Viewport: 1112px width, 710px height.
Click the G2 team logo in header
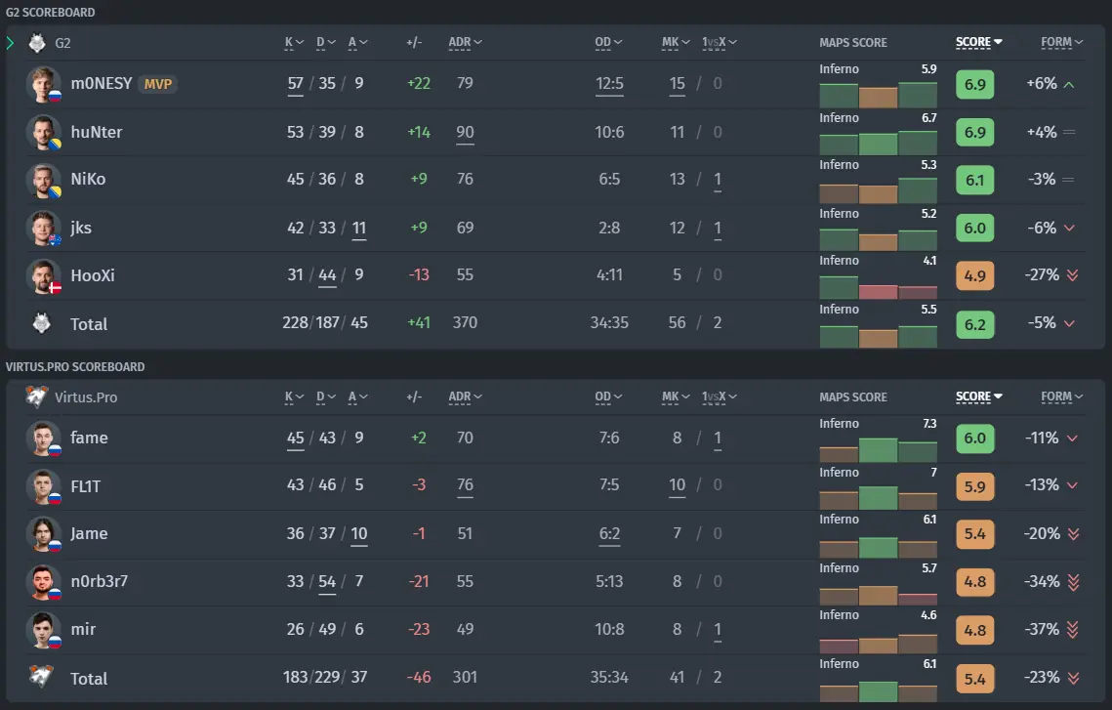coord(37,43)
